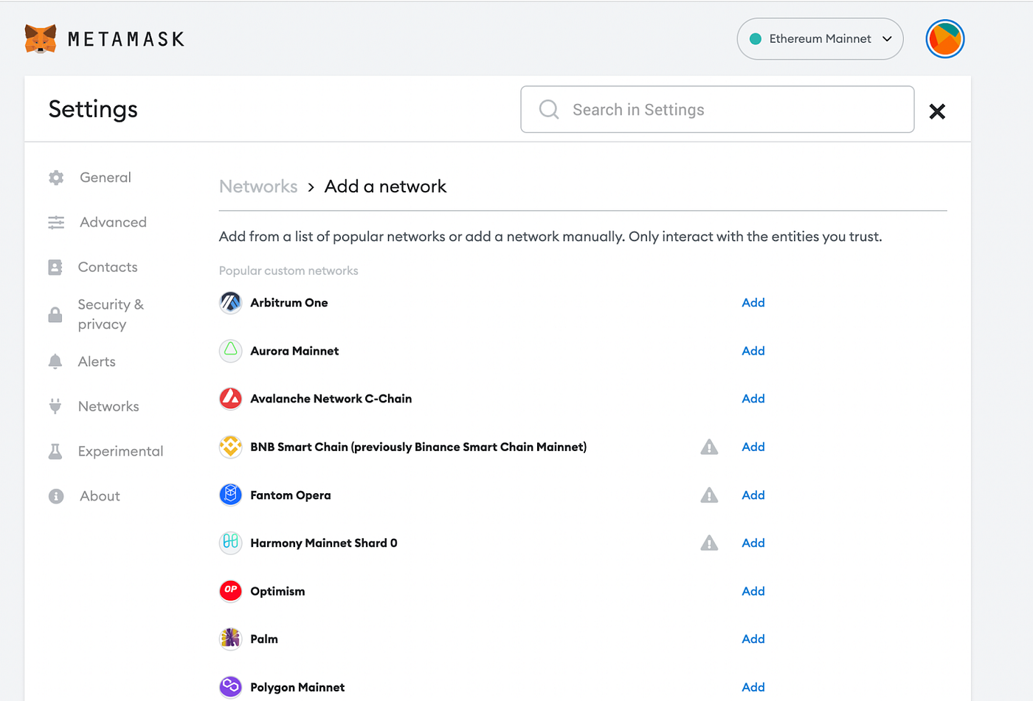The image size is (1033, 701).
Task: Click the Arbitrum One name text
Action: (289, 302)
